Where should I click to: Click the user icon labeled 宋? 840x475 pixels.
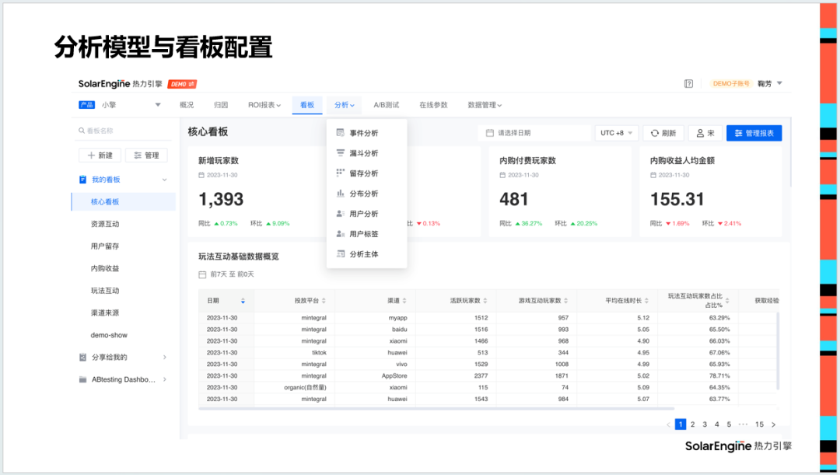(699, 133)
